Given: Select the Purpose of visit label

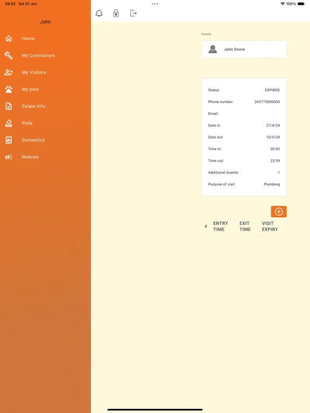Looking at the screenshot, I should [222, 184].
